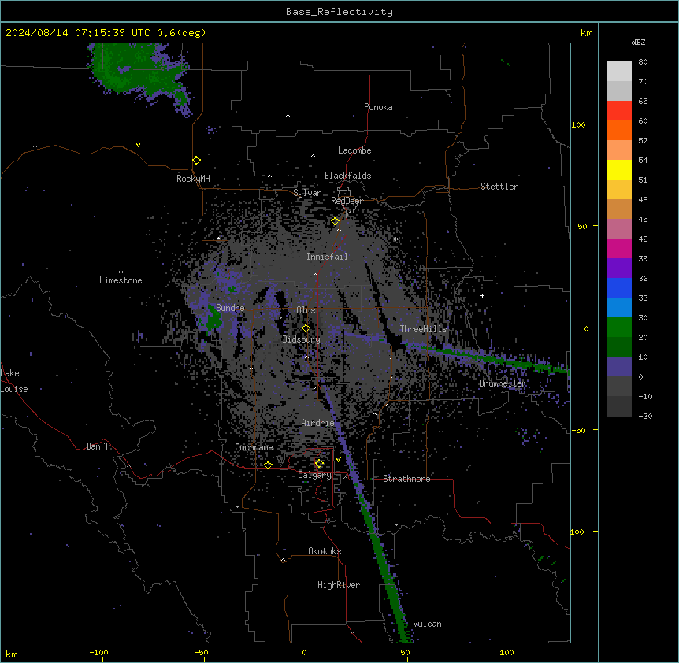The height and width of the screenshot is (663, 679).
Task: Click the dusty pink 42-45 dBZ swatch
Action: tap(619, 229)
